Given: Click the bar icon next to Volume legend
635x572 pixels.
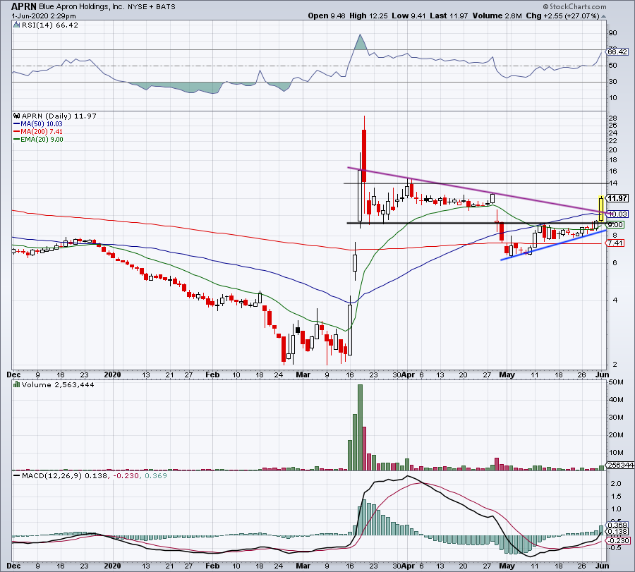Looking at the screenshot, I should tap(17, 384).
